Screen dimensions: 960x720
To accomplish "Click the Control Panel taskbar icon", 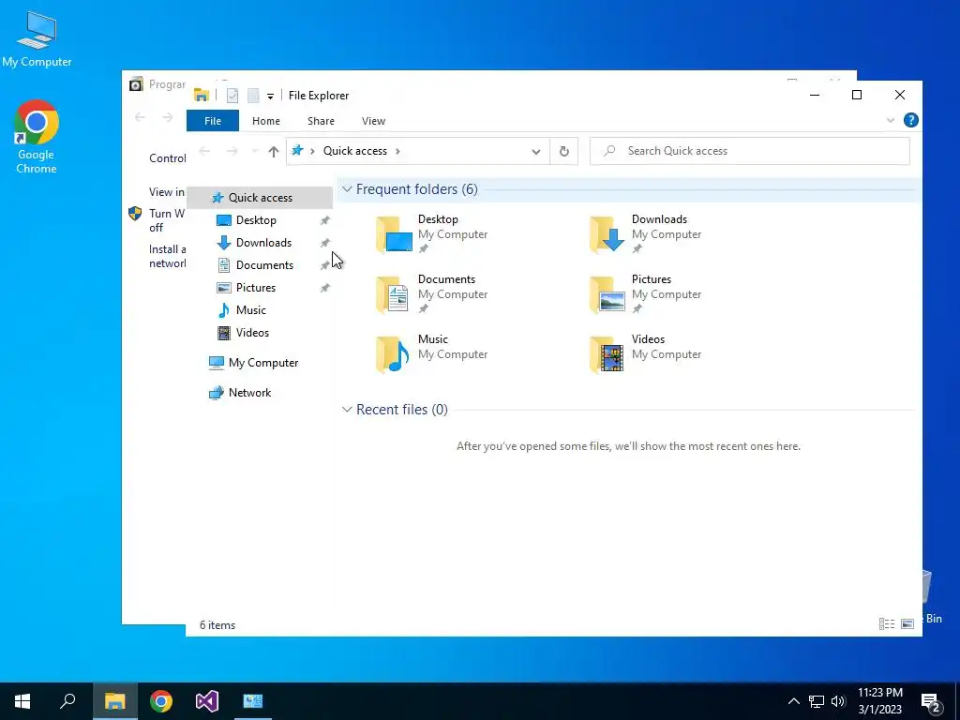I will click(253, 701).
